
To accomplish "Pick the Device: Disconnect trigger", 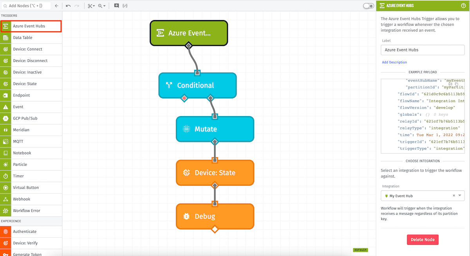I will pos(31,61).
